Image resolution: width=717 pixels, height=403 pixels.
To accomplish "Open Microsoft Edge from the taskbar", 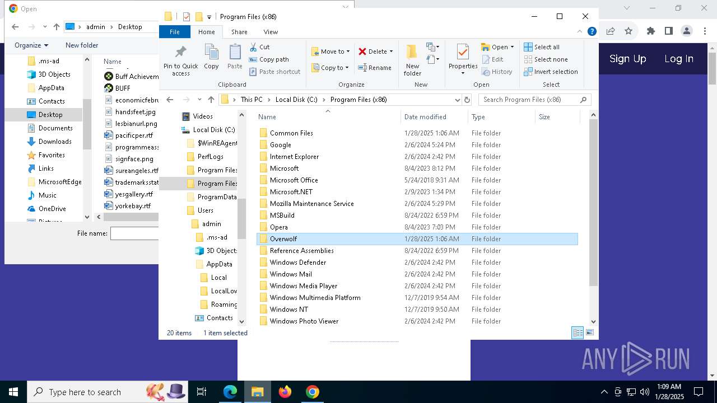I will tap(230, 392).
